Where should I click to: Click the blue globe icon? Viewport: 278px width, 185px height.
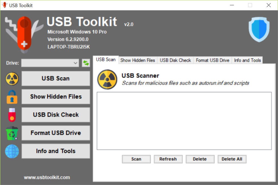[x=12, y=151]
